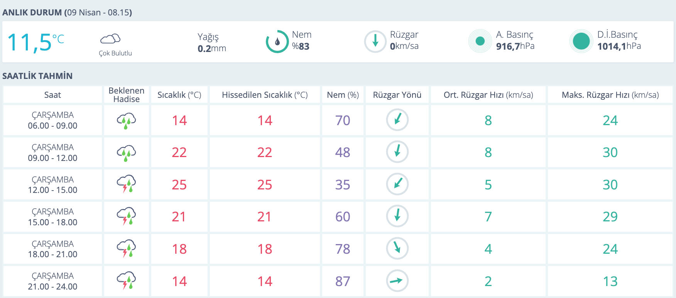Click the Çok Bulutlu cloud icon
The image size is (676, 298).
[x=110, y=39]
